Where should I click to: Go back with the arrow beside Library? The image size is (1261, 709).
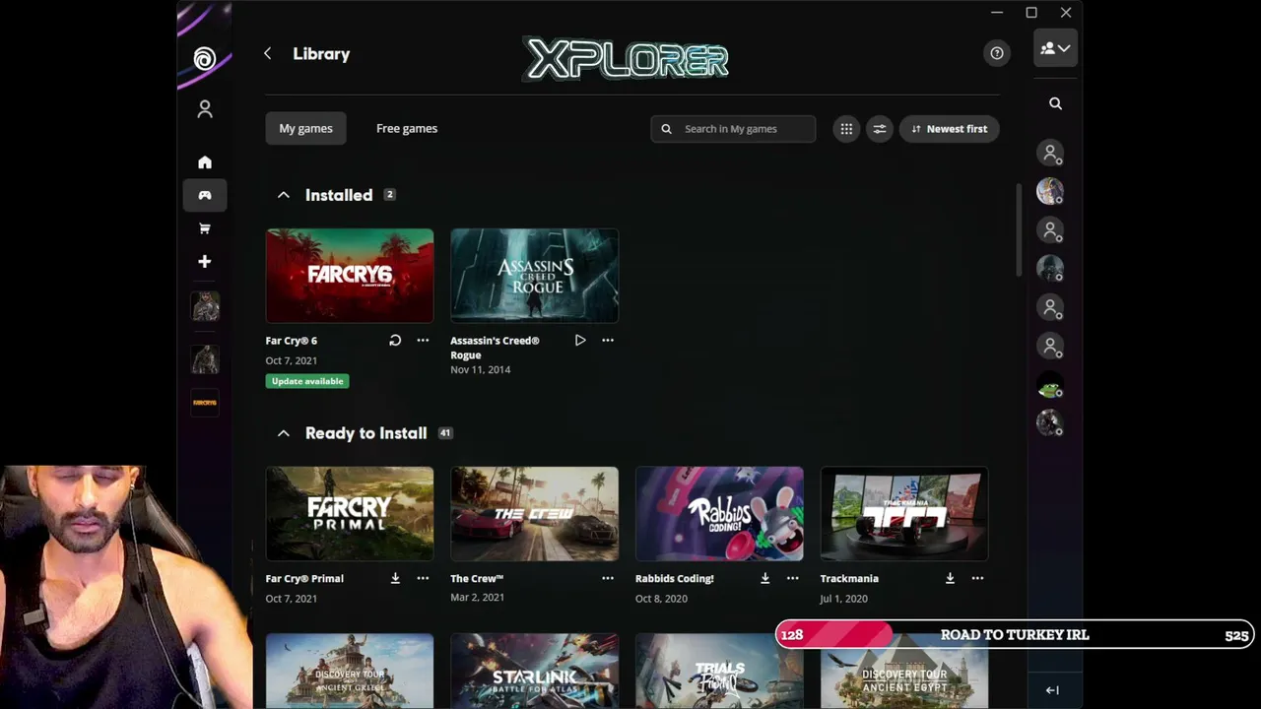tap(267, 53)
